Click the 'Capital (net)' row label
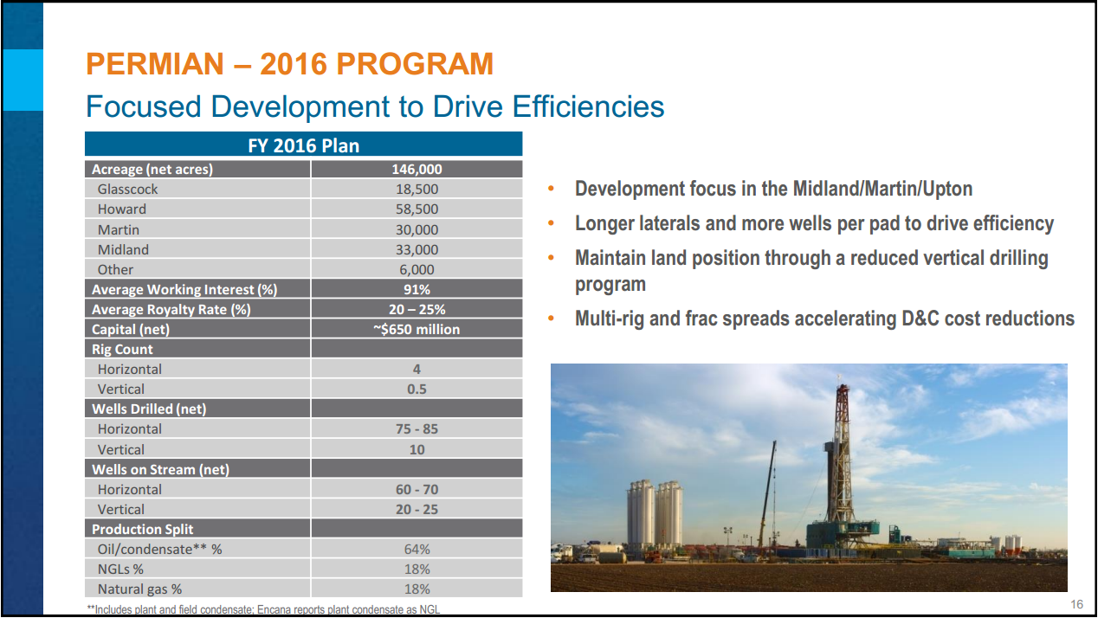This screenshot has width=1098, height=618. pos(131,329)
